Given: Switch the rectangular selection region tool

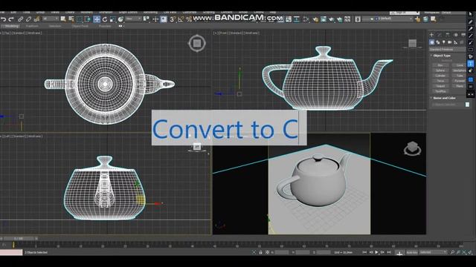Looking at the screenshot, I should click(x=80, y=19).
